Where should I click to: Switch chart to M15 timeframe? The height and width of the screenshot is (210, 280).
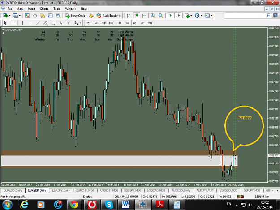[x=104, y=23]
